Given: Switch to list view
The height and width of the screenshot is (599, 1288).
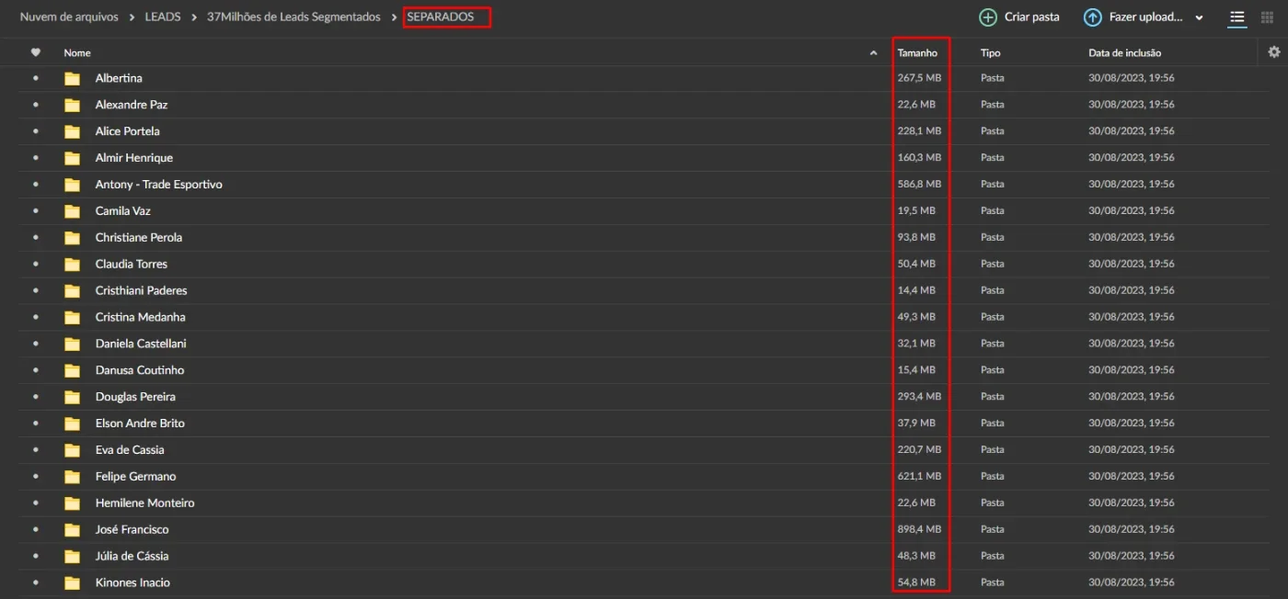Looking at the screenshot, I should [x=1237, y=17].
